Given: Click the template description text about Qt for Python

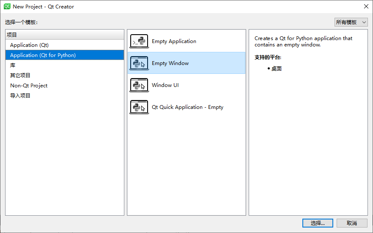Looking at the screenshot, I should (x=303, y=41).
